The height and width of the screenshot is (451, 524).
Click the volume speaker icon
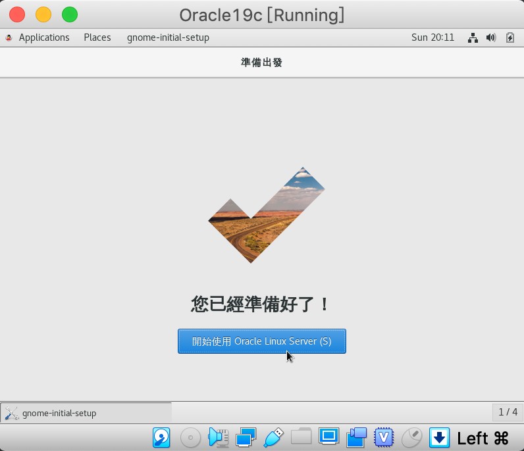[x=491, y=37]
